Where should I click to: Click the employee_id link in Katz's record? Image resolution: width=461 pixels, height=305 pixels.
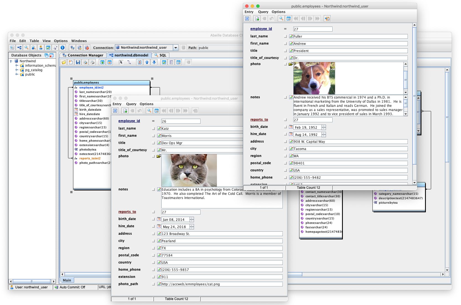point(129,121)
